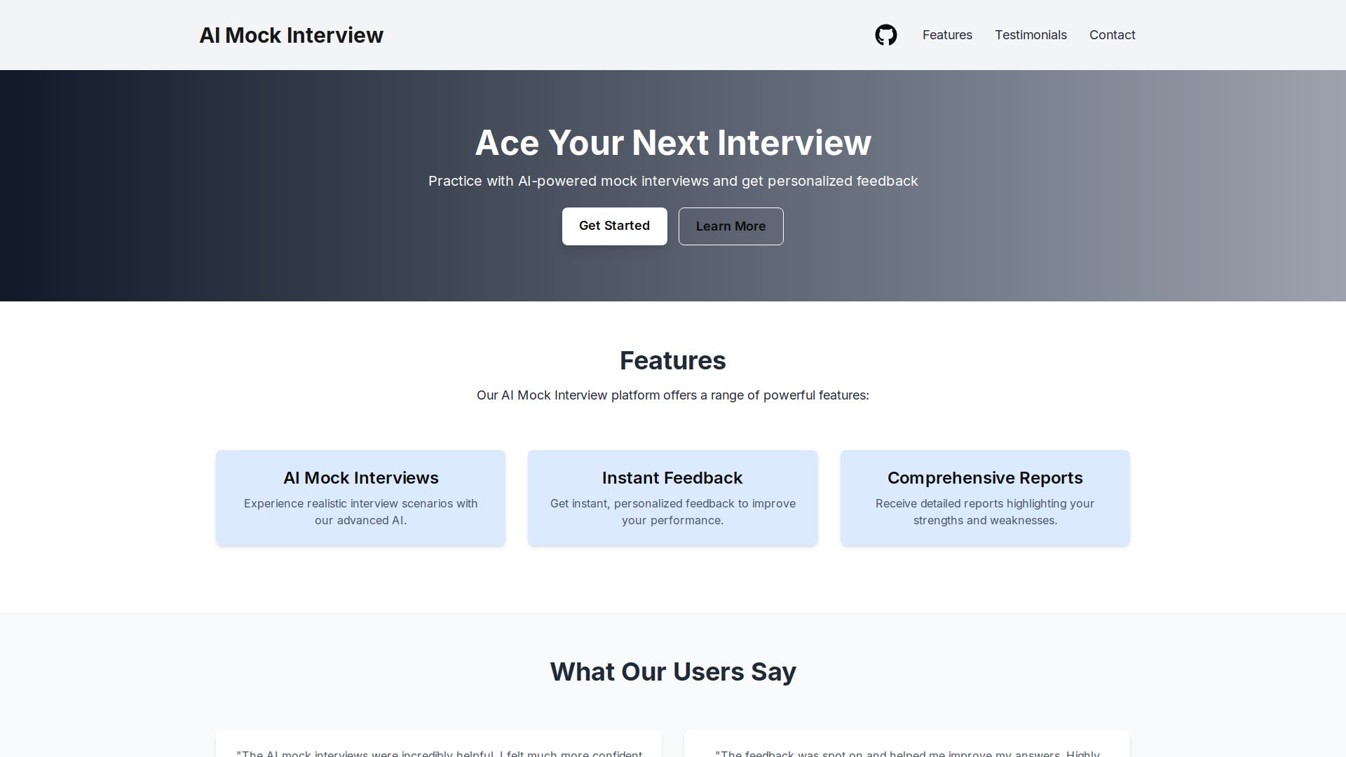This screenshot has height=757, width=1346.
Task: Open the Contact page
Action: (1112, 34)
